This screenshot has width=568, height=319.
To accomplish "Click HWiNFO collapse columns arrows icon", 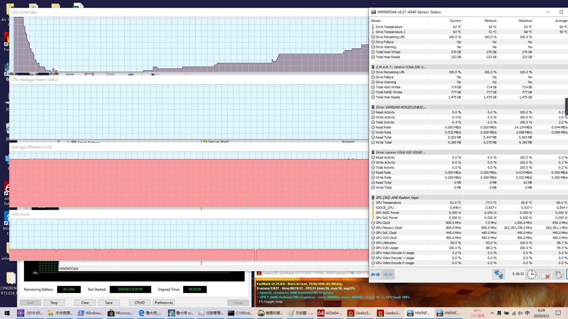I will click(x=388, y=274).
